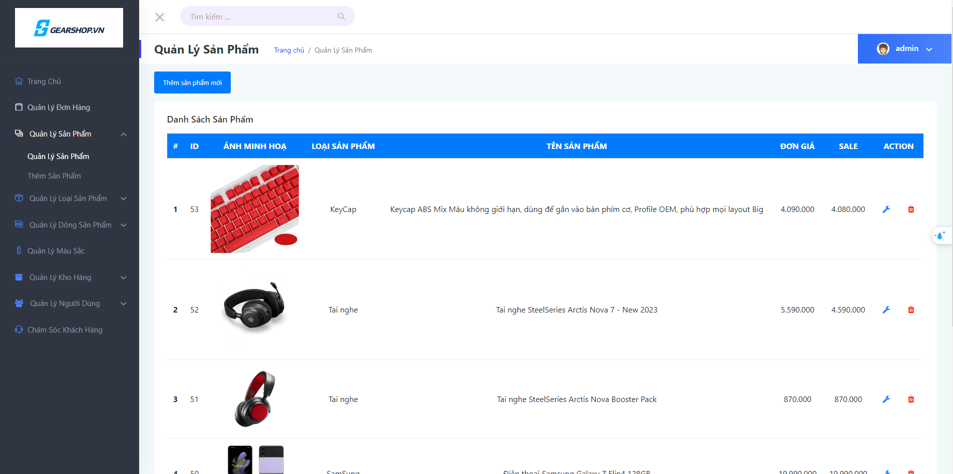Image resolution: width=953 pixels, height=474 pixels.
Task: Open the admin dropdown chevron
Action: [929, 49]
